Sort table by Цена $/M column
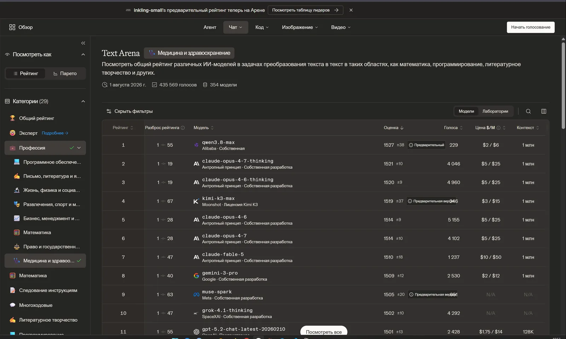 pyautogui.click(x=490, y=128)
